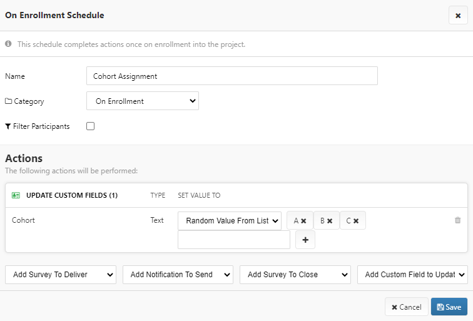Viewport: 473px width, 321px height.
Task: Click the Update Custom Fields card icon
Action: pyautogui.click(x=16, y=195)
